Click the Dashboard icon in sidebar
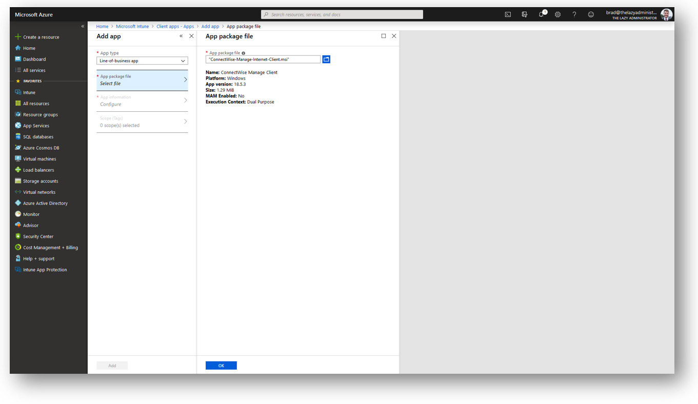The image size is (698, 404). (x=18, y=59)
